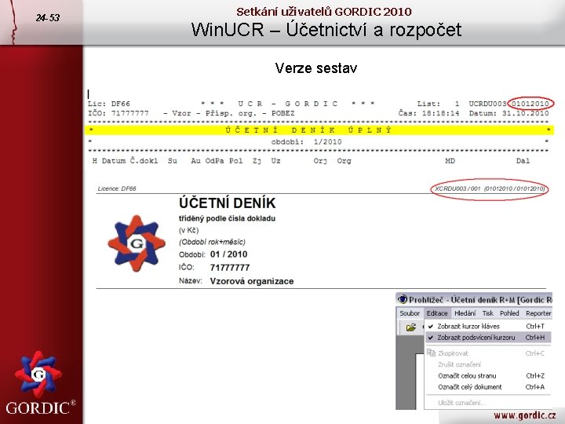This screenshot has width=565, height=424.
Task: Select Označit celou stranu entry
Action: 488,375
